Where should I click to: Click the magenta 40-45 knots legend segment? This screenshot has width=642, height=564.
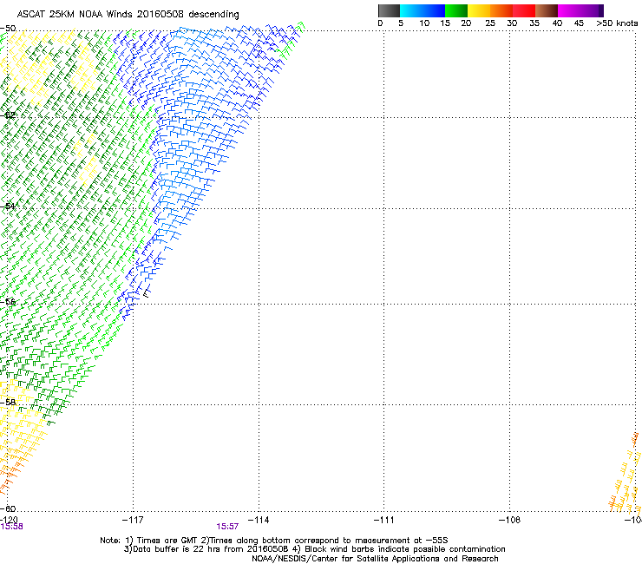pyautogui.click(x=569, y=10)
